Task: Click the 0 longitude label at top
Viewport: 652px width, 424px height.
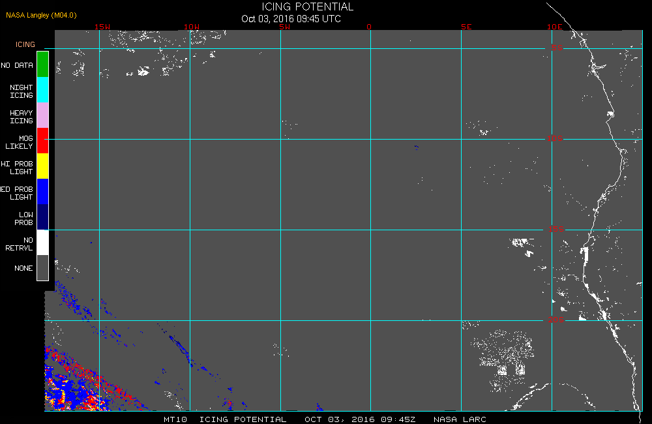Action: 369,27
